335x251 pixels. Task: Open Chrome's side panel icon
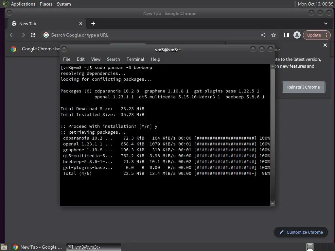pyautogui.click(x=287, y=35)
